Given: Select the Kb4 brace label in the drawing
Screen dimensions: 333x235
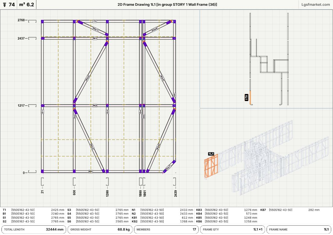Looking at the screenshot, I should click(x=154, y=29).
